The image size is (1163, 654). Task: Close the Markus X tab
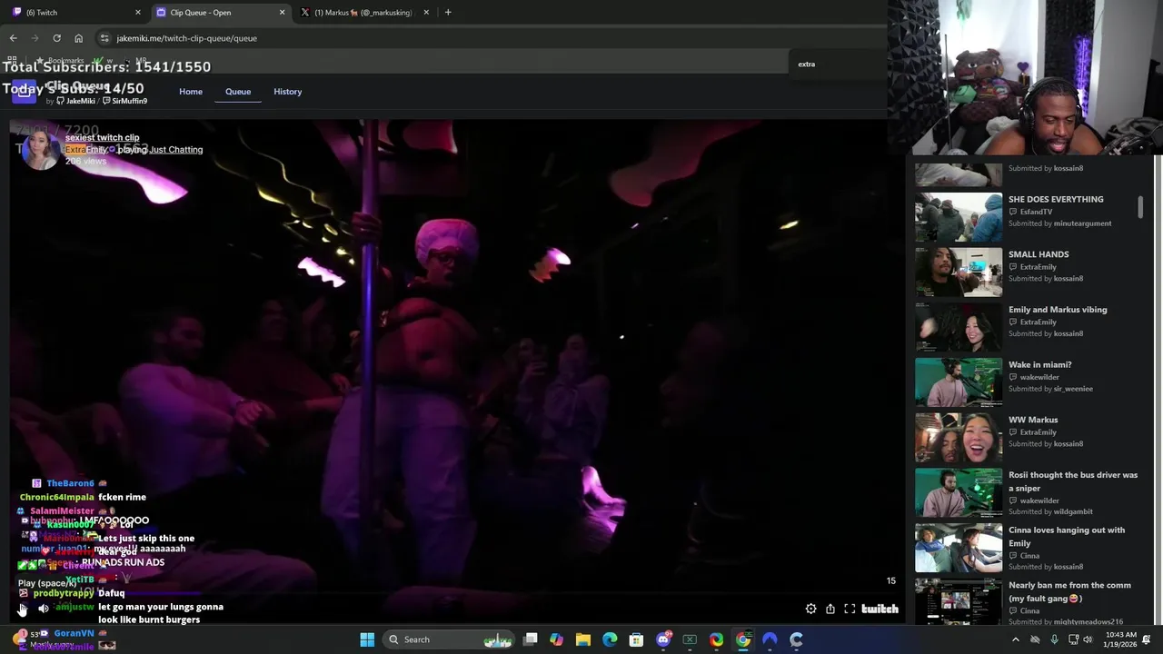424,12
